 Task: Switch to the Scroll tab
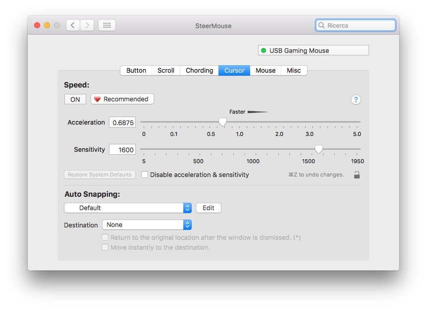click(166, 70)
